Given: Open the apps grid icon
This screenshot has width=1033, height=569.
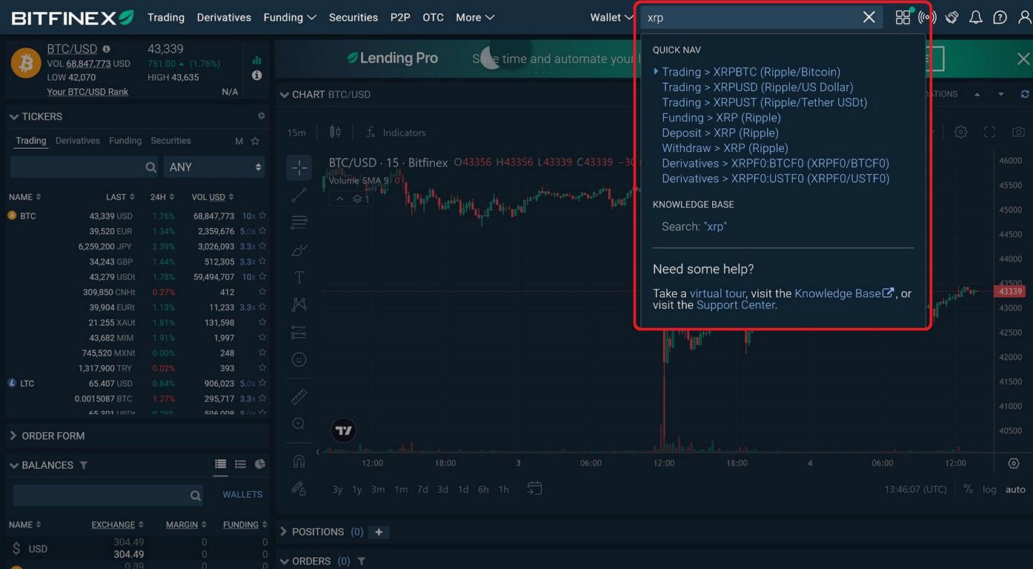Looking at the screenshot, I should [x=903, y=17].
